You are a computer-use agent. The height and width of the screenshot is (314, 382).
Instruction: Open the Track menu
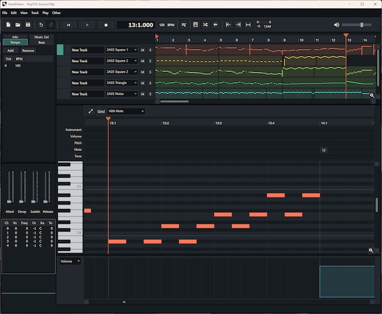35,13
